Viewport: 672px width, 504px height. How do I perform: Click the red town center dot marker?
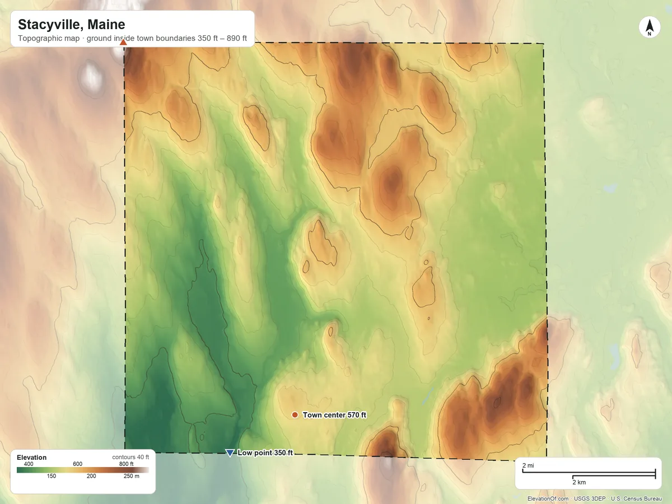[x=295, y=415]
